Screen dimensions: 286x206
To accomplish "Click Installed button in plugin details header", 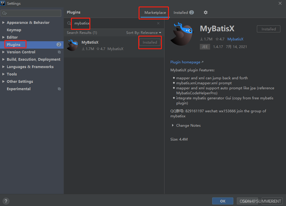I will [268, 29].
